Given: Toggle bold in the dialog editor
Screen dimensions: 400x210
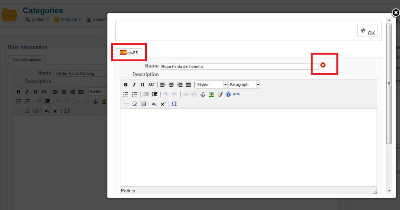Looking at the screenshot, I should [x=126, y=85].
